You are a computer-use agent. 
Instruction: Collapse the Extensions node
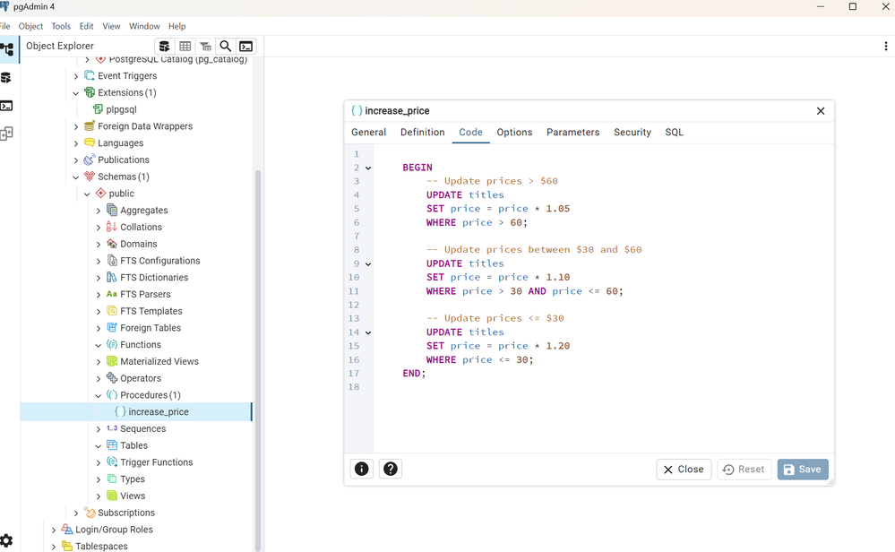pyautogui.click(x=76, y=93)
